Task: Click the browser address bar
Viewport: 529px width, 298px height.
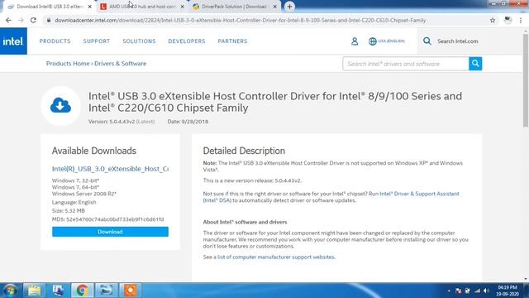Action: click(266, 20)
